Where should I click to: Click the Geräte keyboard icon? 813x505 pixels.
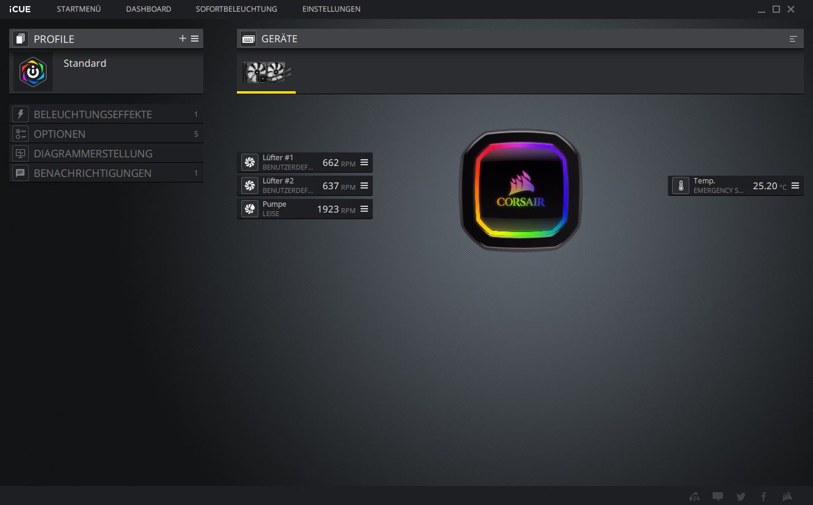(x=248, y=39)
